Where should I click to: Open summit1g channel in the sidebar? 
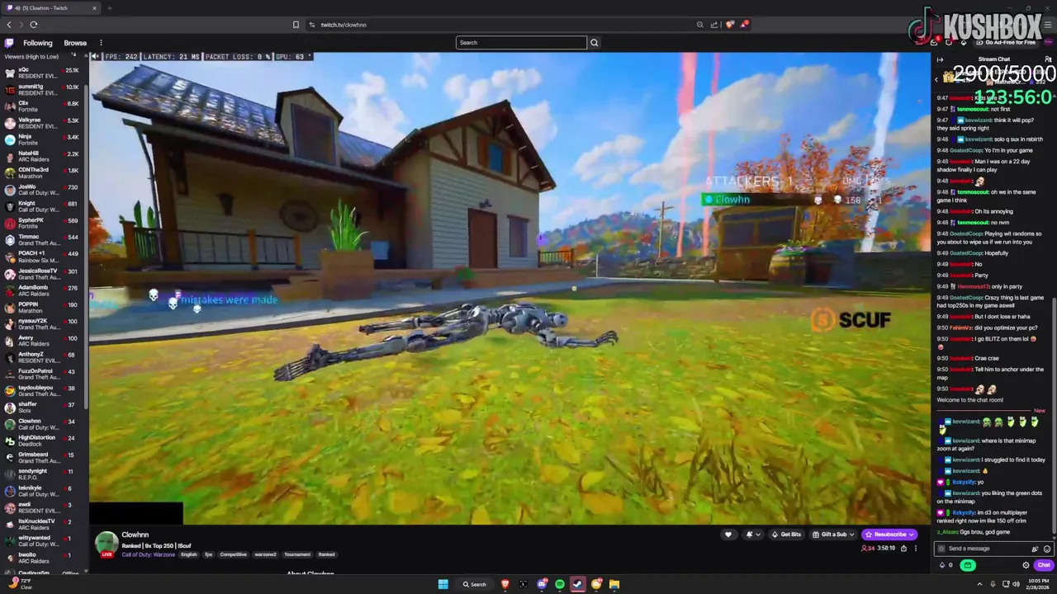tap(43, 90)
